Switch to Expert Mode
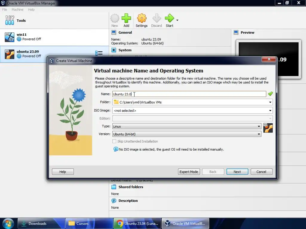The width and height of the screenshot is (306, 229). coord(189,171)
